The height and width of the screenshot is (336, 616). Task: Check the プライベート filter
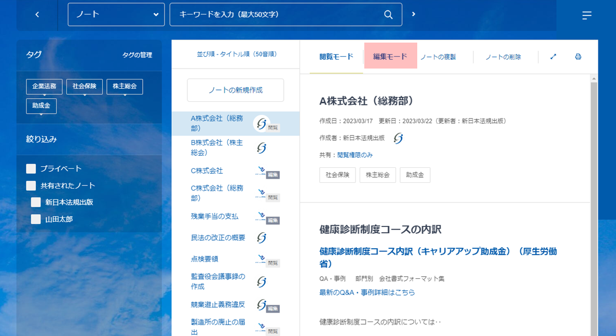click(31, 169)
